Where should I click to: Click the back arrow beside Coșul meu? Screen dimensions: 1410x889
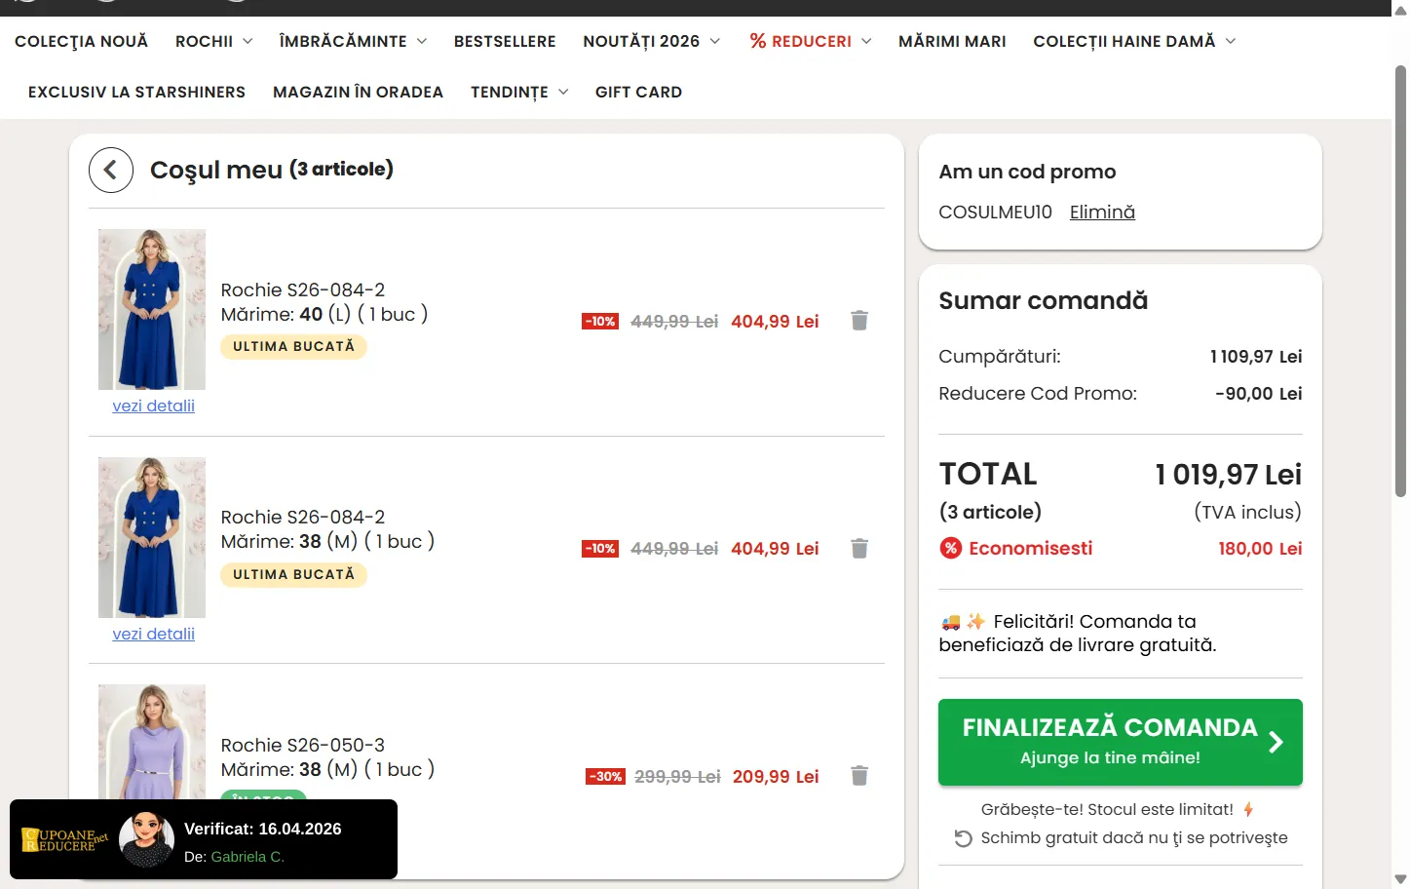[111, 171]
